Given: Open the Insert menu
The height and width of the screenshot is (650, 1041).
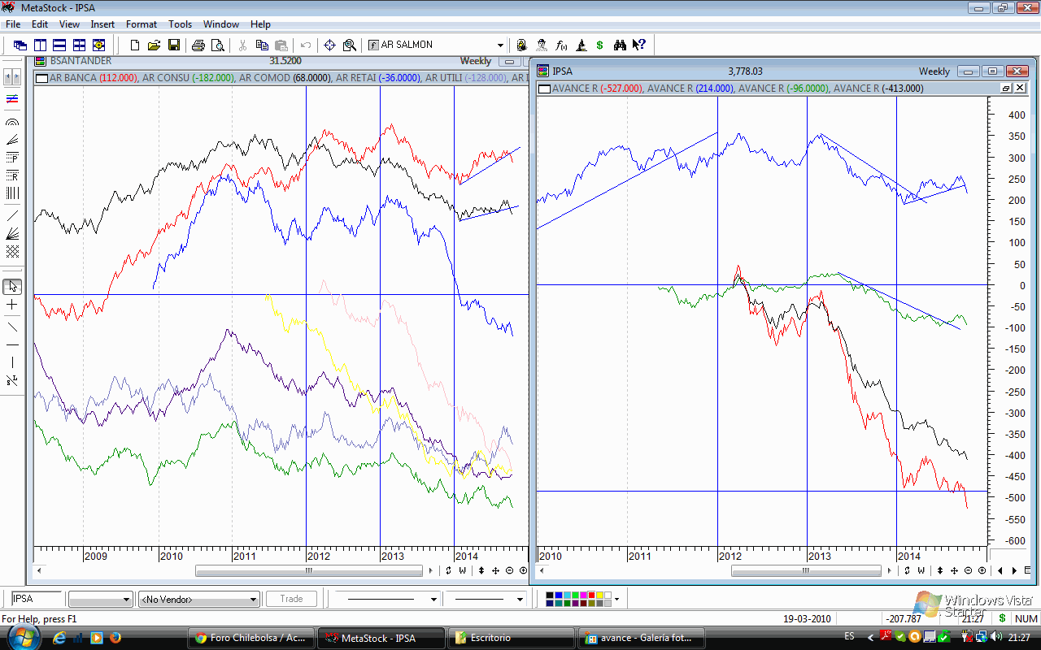Looking at the screenshot, I should click(x=102, y=24).
